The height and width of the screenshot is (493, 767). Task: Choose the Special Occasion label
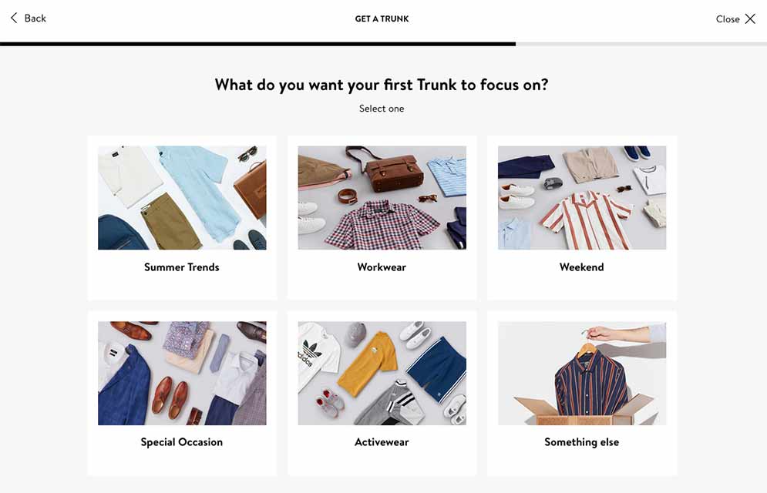pyautogui.click(x=181, y=442)
